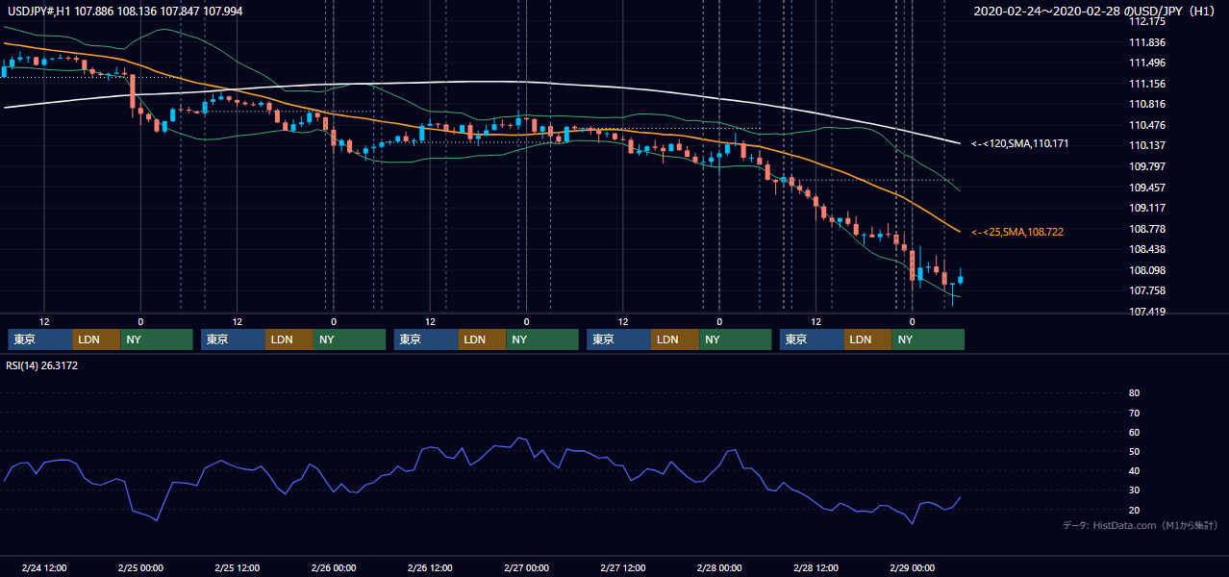This screenshot has height=577, width=1229.
Task: Click the 111.836 price axis label
Action: pyautogui.click(x=1146, y=42)
